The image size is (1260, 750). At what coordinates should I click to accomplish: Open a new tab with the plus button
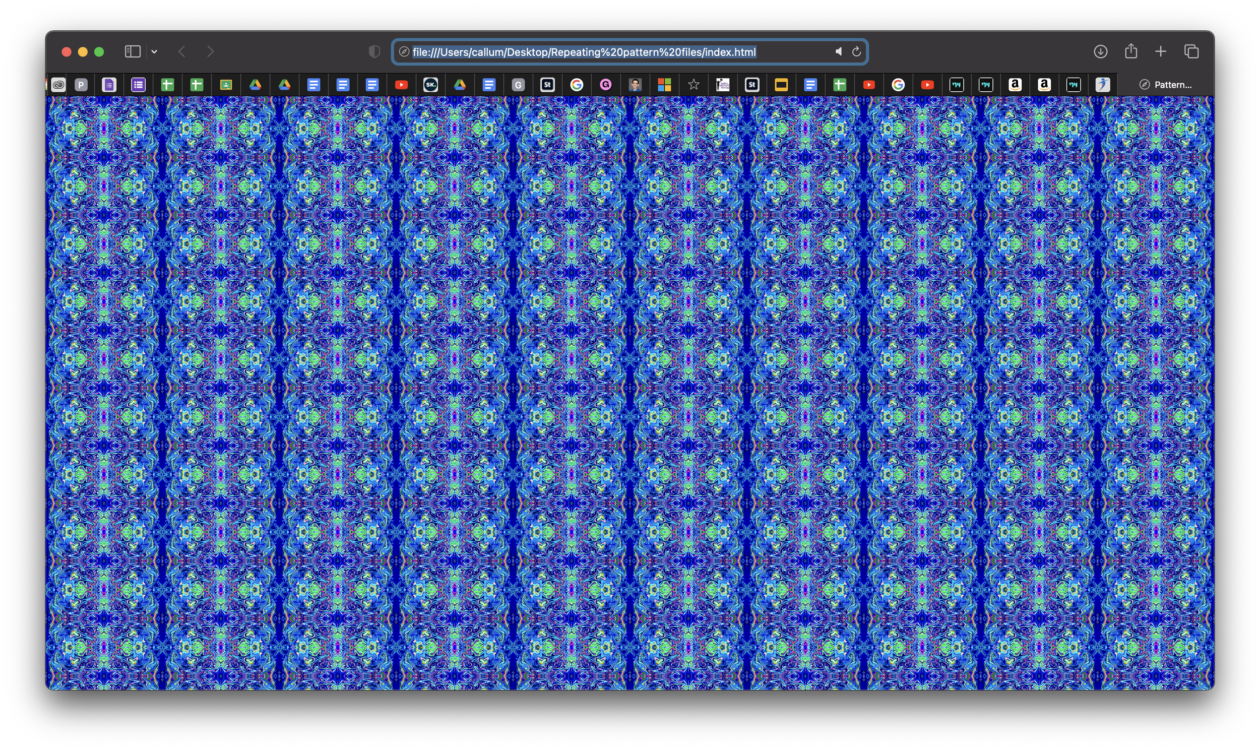point(1161,51)
